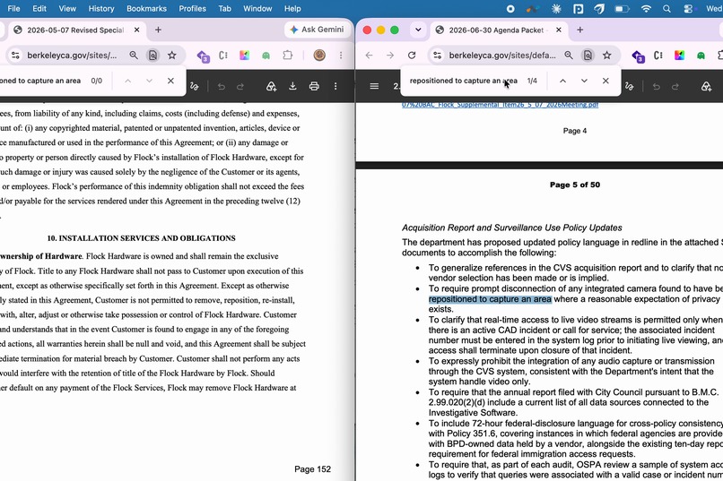Open Control Center in macOS menu bar
The width and height of the screenshot is (723, 481).
point(688,9)
